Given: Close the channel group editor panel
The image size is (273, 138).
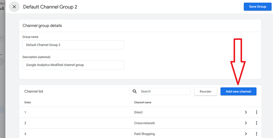Looking at the screenshot, I should 14,7.
